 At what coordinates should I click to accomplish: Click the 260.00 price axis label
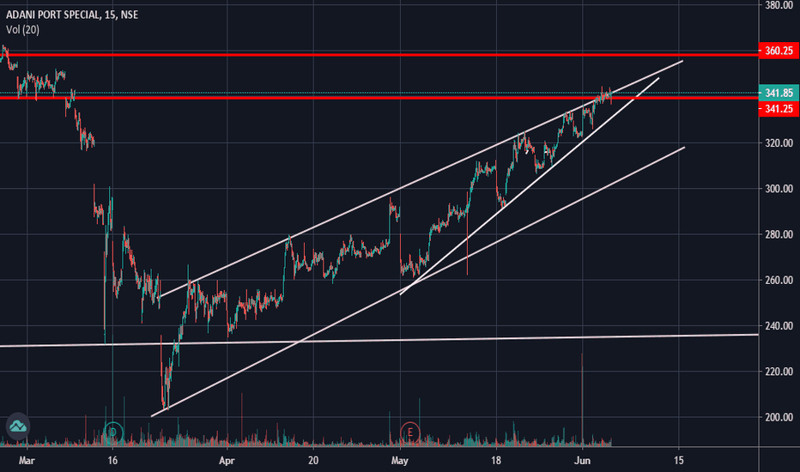779,280
